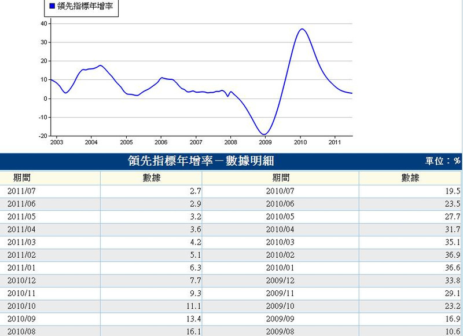Select the date cell 2010/09
This screenshot has height=336, width=463.
(21, 319)
